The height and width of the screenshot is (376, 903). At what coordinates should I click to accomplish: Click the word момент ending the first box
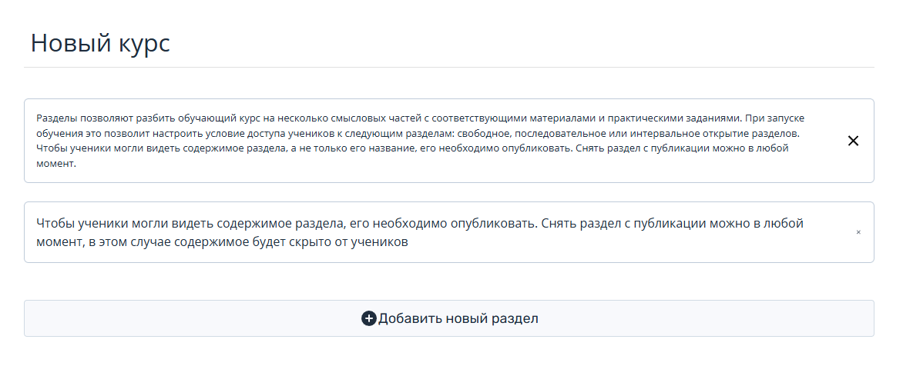click(55, 163)
